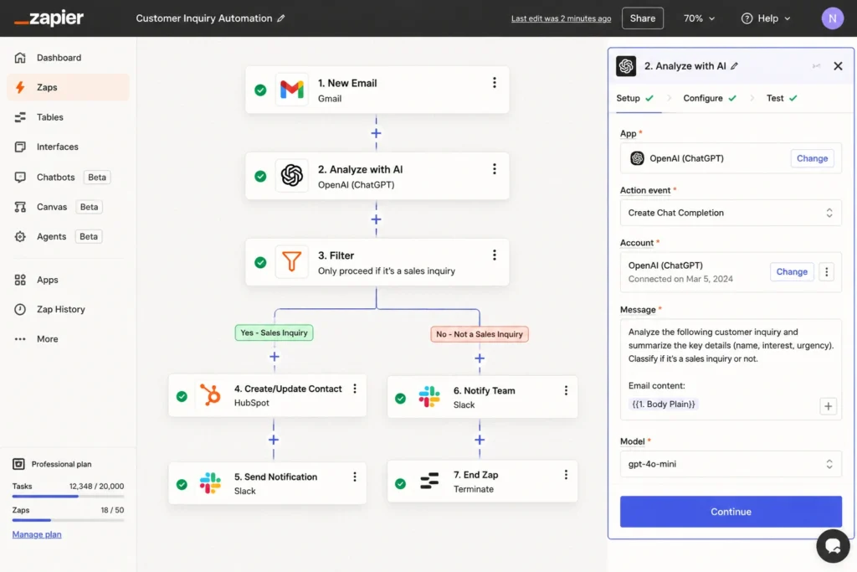Add a step between New Email and Analyze with AI
The width and height of the screenshot is (857, 572).
(x=376, y=133)
